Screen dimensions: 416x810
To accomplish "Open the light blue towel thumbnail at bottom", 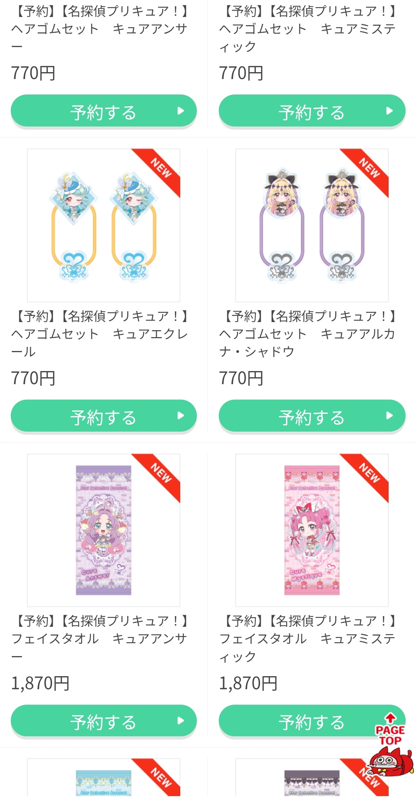I will click(x=104, y=783).
